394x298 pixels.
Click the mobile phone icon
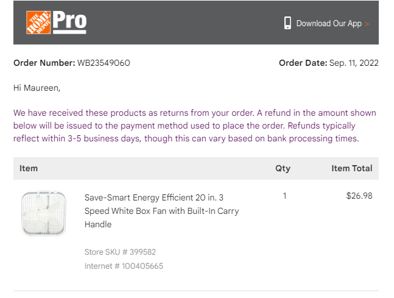coord(287,23)
